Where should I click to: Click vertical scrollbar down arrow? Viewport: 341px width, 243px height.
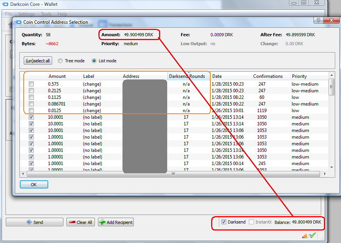332,167
